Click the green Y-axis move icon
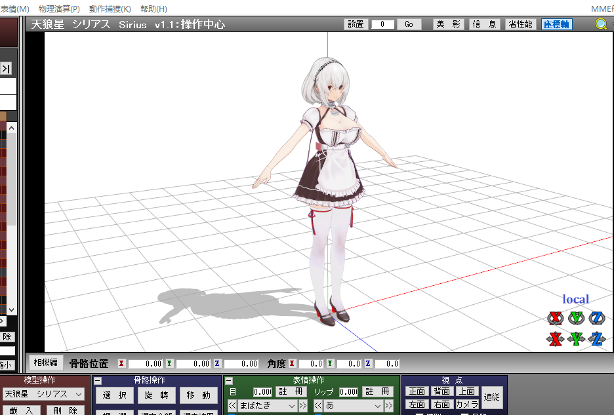The image size is (614, 415). click(x=577, y=339)
